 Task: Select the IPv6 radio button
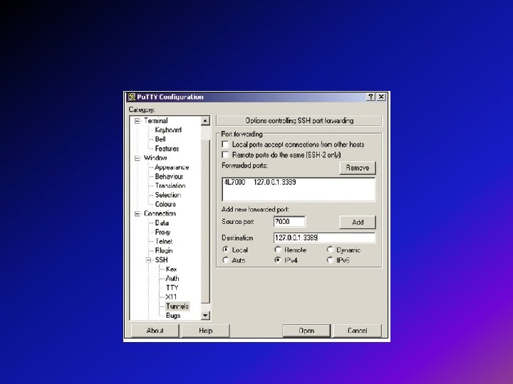(x=330, y=260)
